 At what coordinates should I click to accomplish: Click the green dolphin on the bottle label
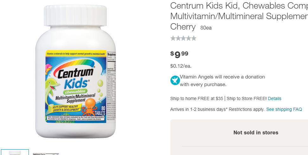[x=51, y=89]
